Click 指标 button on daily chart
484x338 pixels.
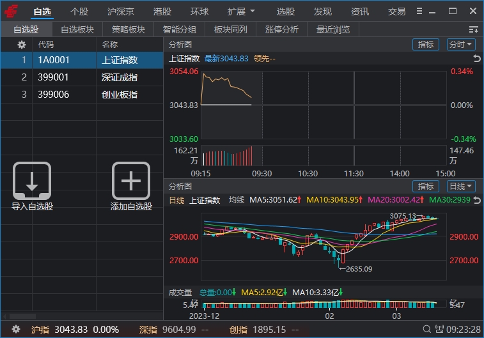tap(426, 187)
